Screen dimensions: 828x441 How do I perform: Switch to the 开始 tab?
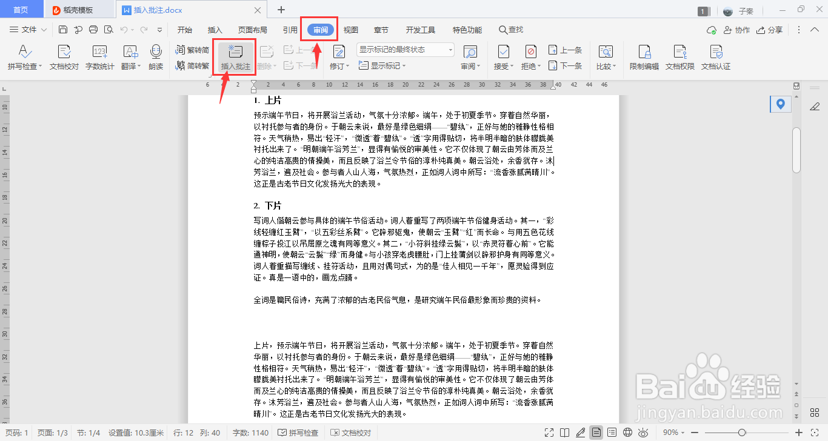[x=184, y=30]
